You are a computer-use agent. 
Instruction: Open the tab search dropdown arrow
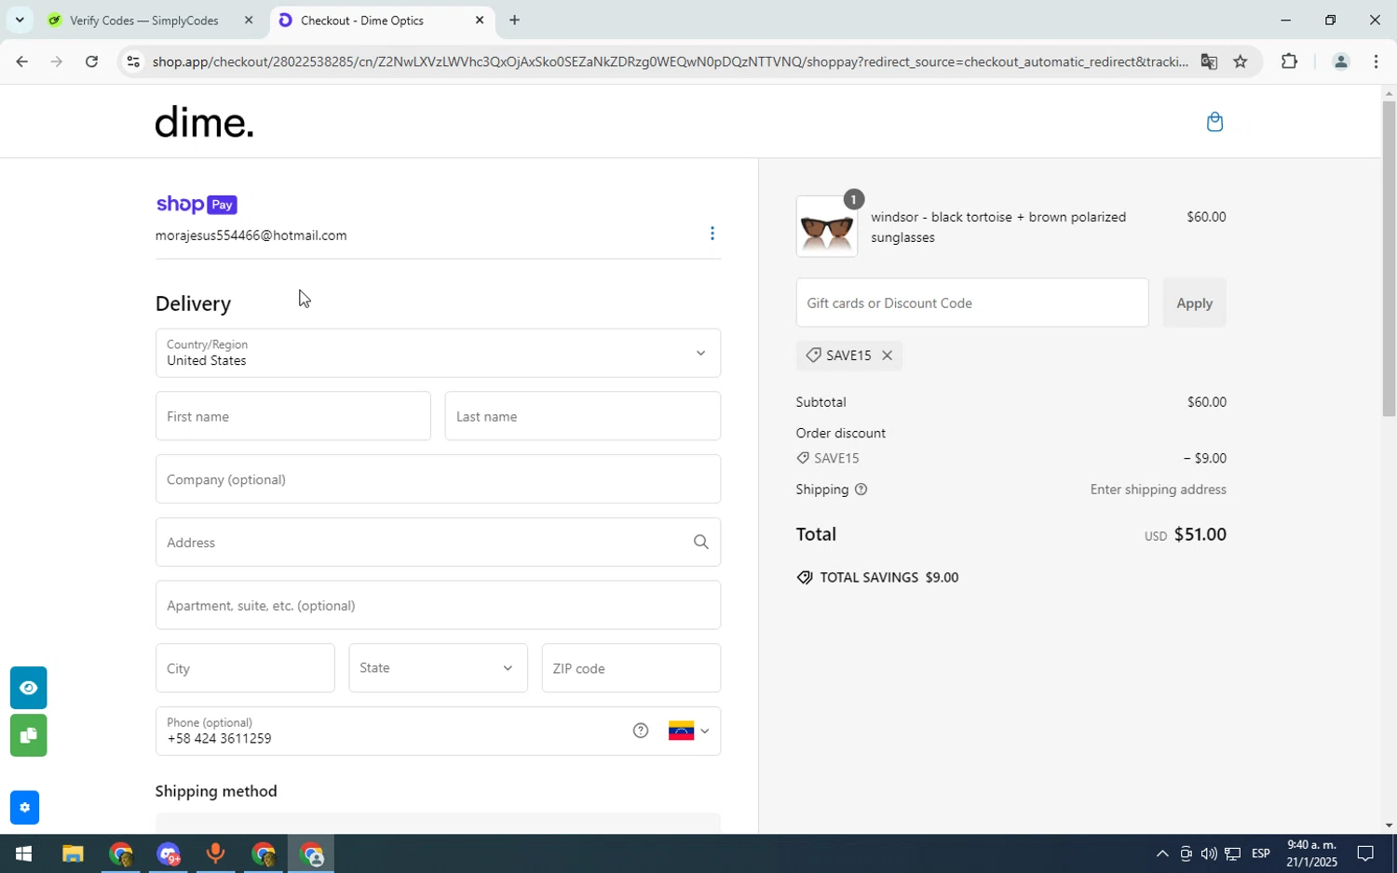pos(20,20)
